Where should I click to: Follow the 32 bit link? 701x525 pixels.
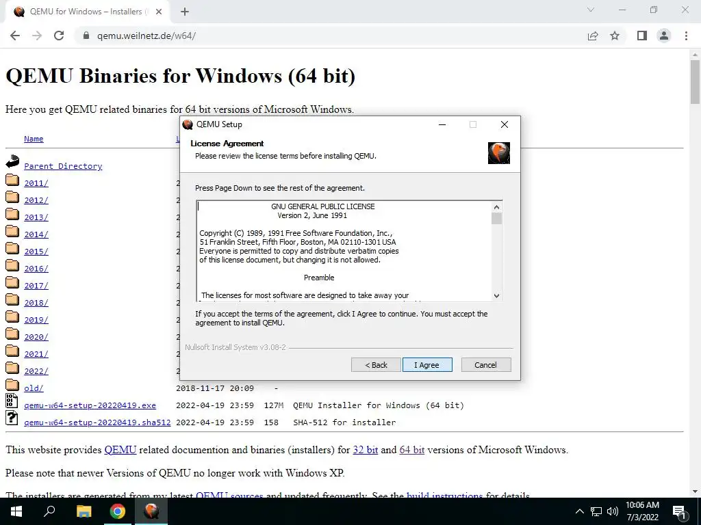pyautogui.click(x=366, y=450)
